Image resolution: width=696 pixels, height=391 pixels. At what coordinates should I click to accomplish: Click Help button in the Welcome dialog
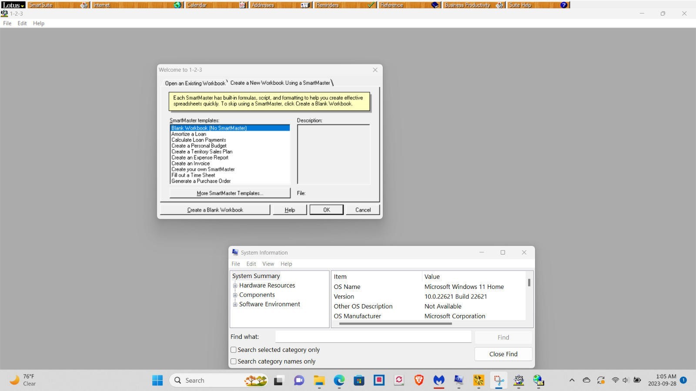point(290,210)
